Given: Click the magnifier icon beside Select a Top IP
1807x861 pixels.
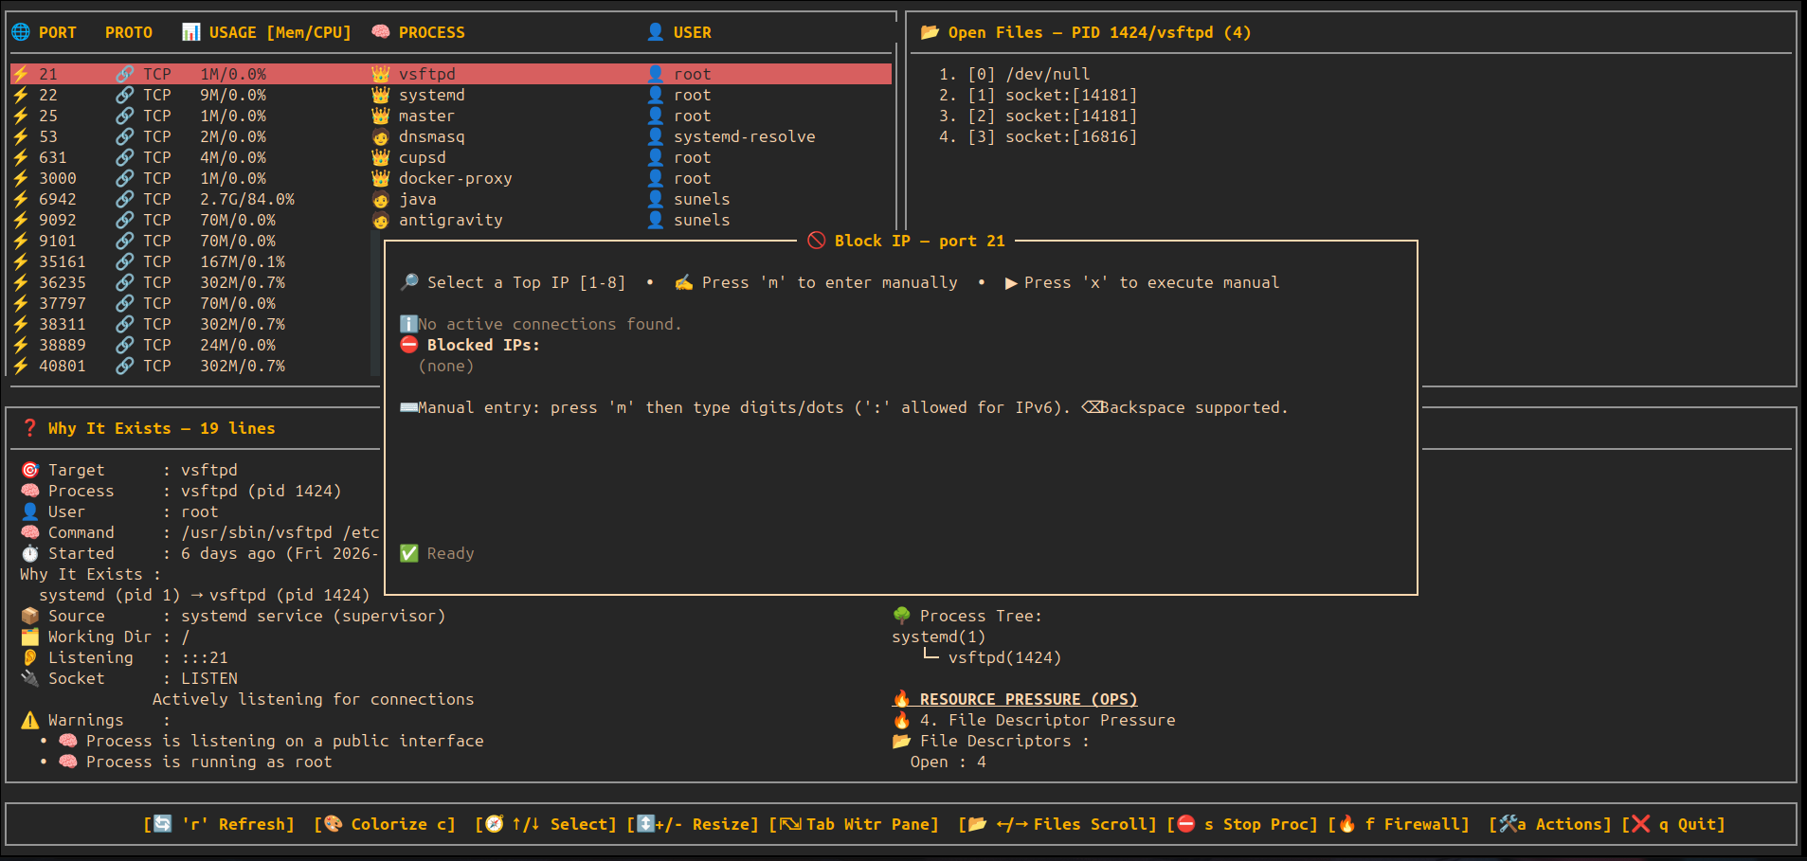Looking at the screenshot, I should click(409, 282).
